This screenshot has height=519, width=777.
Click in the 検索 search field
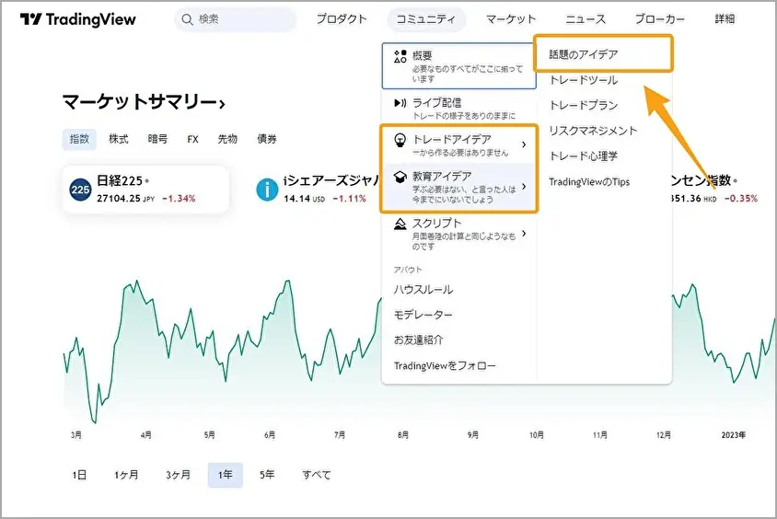pyautogui.click(x=236, y=19)
